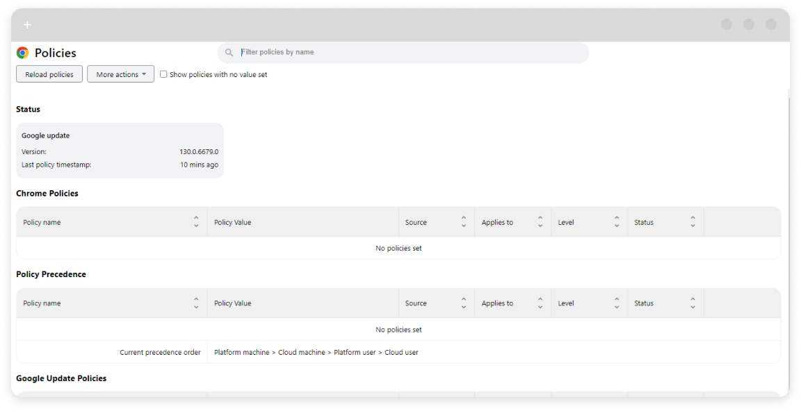Open the More actions dropdown
Viewport: 801px width, 411px height.
(120, 74)
